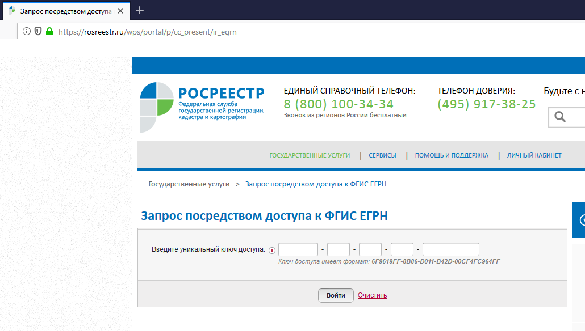This screenshot has width=585, height=331.
Task: Click the search magnifier icon
Action: (560, 117)
